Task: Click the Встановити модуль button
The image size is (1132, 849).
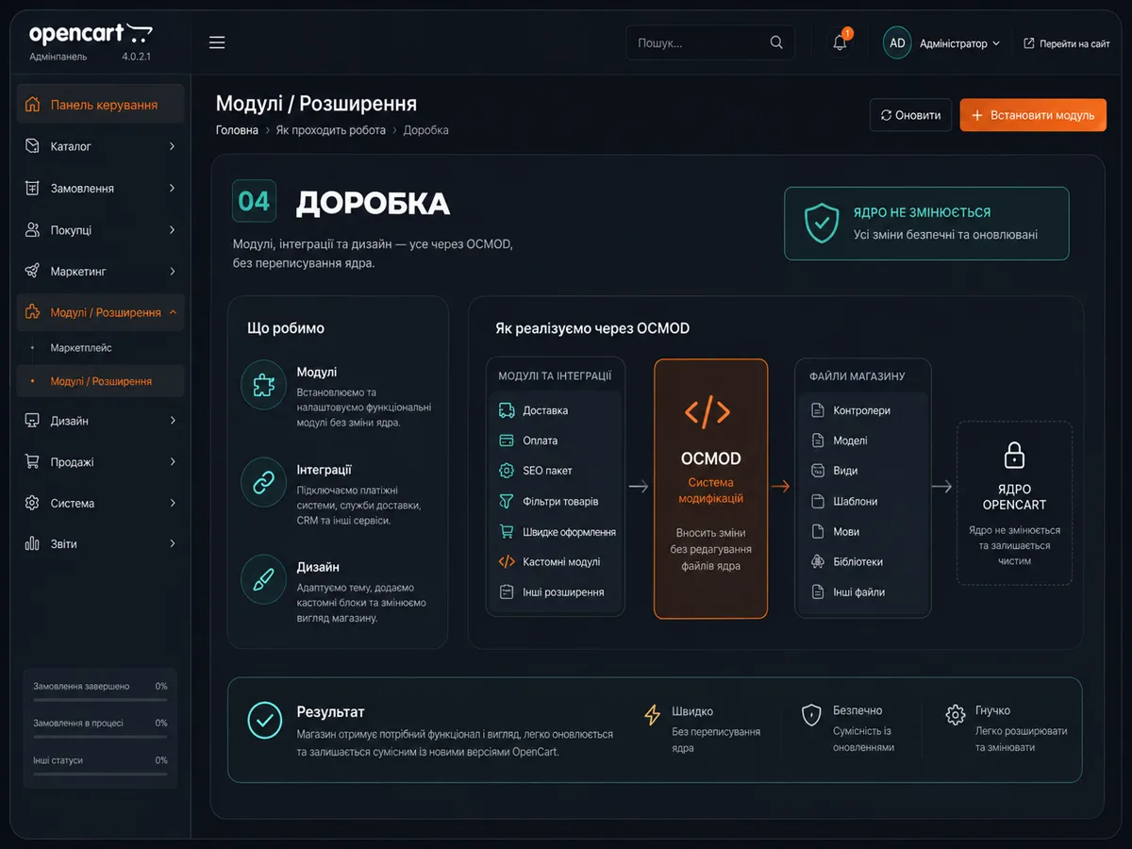Action: 1033,115
